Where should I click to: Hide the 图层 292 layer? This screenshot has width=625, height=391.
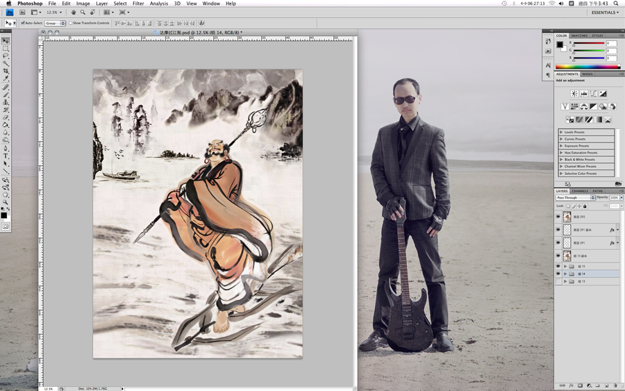tap(558, 217)
